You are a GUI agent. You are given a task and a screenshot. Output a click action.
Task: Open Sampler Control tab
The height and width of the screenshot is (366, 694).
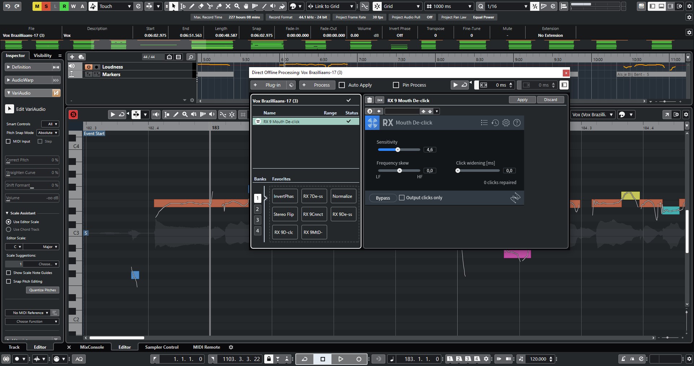[162, 347]
